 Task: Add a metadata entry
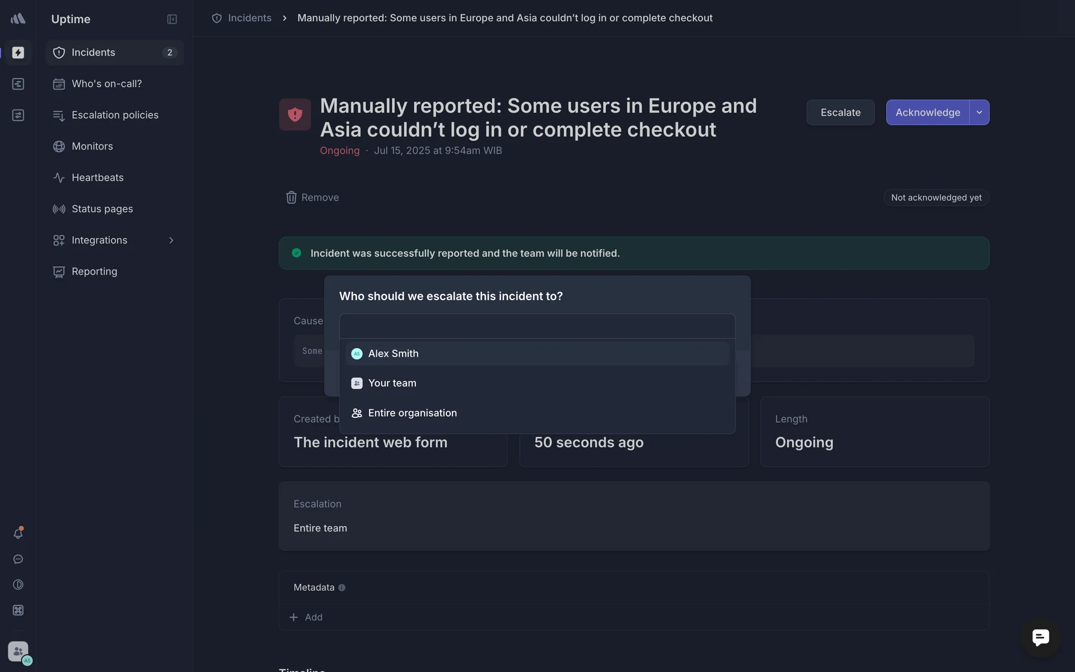306,617
